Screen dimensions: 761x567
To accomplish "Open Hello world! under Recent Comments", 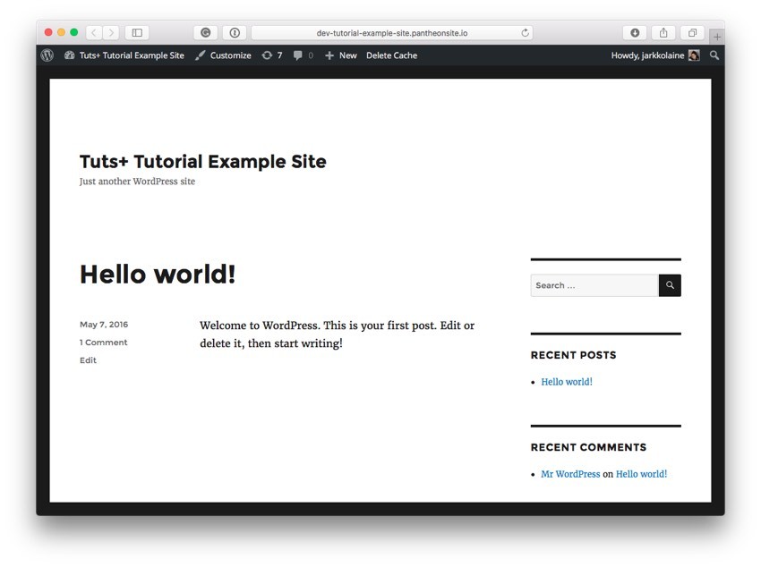I will pos(641,474).
